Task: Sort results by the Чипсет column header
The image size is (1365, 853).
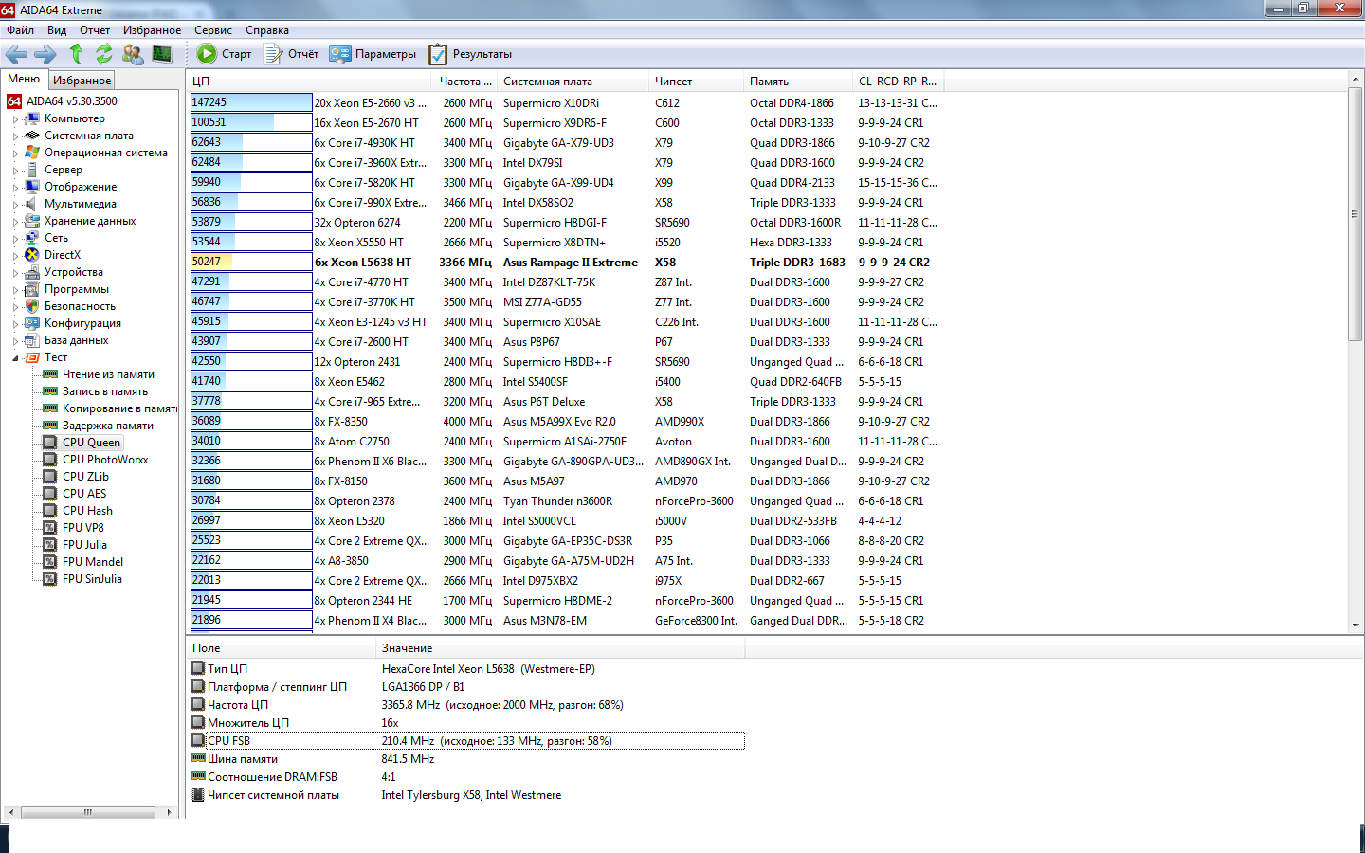Action: pos(696,82)
